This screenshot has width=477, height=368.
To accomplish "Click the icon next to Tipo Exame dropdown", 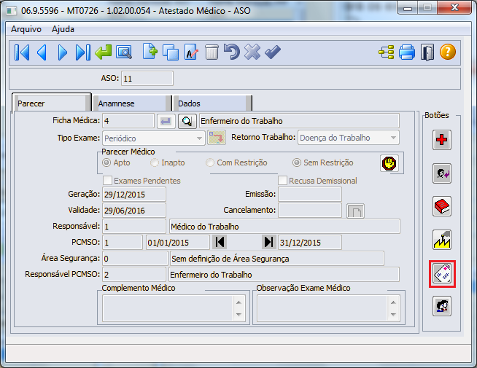I will pyautogui.click(x=217, y=138).
